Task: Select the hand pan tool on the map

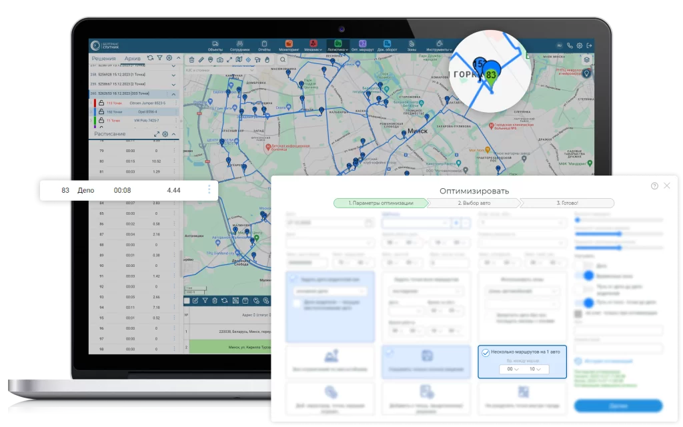Action: [267, 59]
